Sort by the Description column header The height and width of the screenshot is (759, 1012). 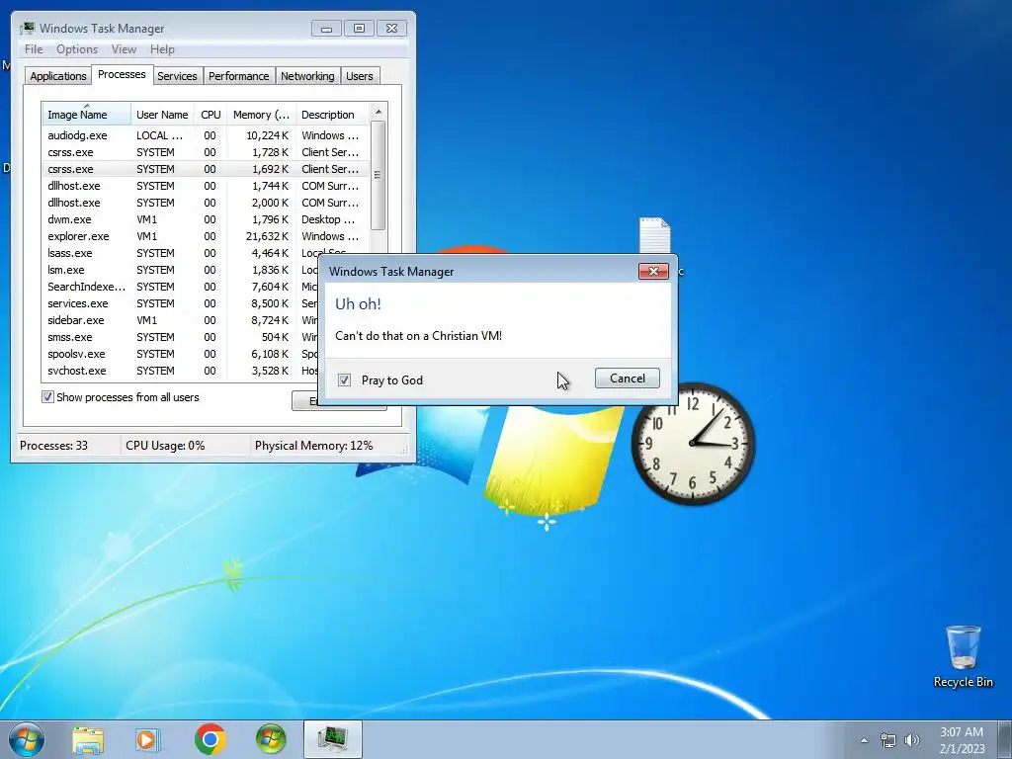click(332, 115)
